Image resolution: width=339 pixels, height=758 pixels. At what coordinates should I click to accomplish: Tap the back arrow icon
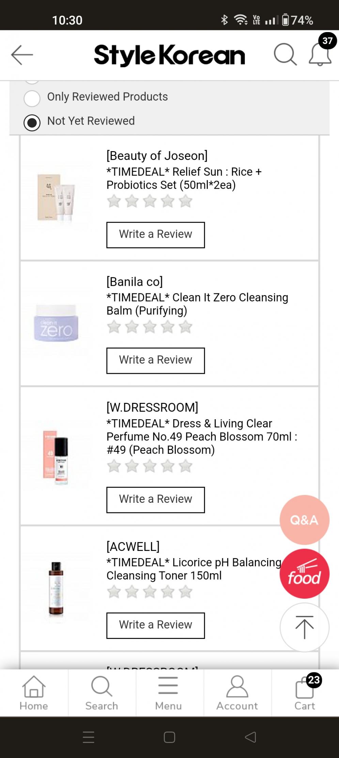[22, 55]
